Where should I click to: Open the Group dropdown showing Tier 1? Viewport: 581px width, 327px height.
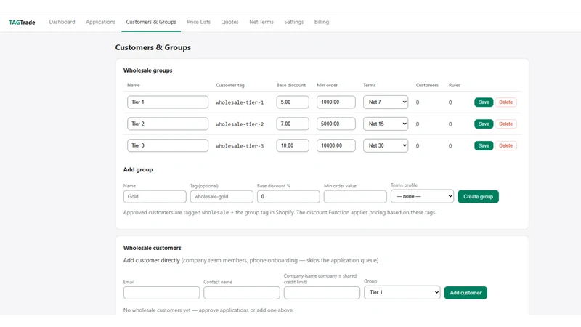coord(402,292)
